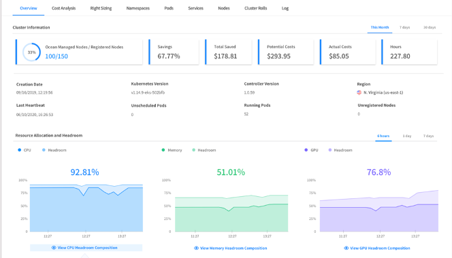Go to Namespaces tab

pos(138,8)
